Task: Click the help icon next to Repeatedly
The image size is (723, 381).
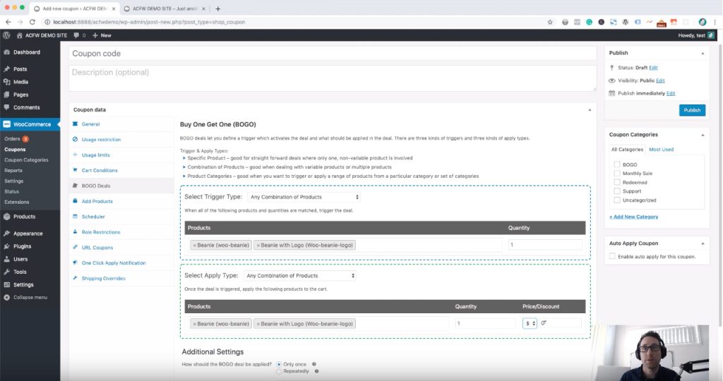Action: click(x=316, y=371)
